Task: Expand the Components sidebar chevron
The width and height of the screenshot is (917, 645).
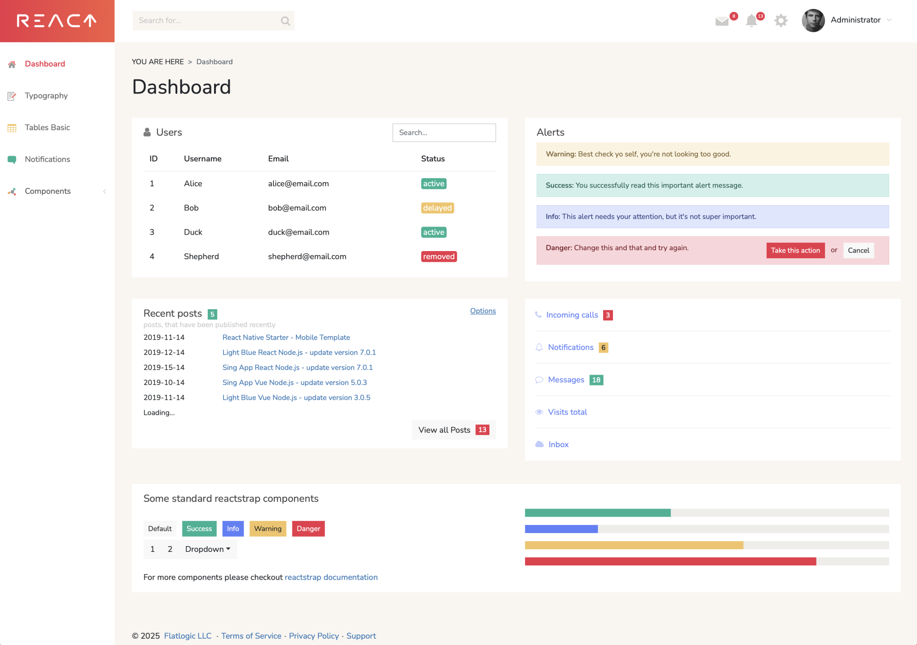Action: [104, 191]
